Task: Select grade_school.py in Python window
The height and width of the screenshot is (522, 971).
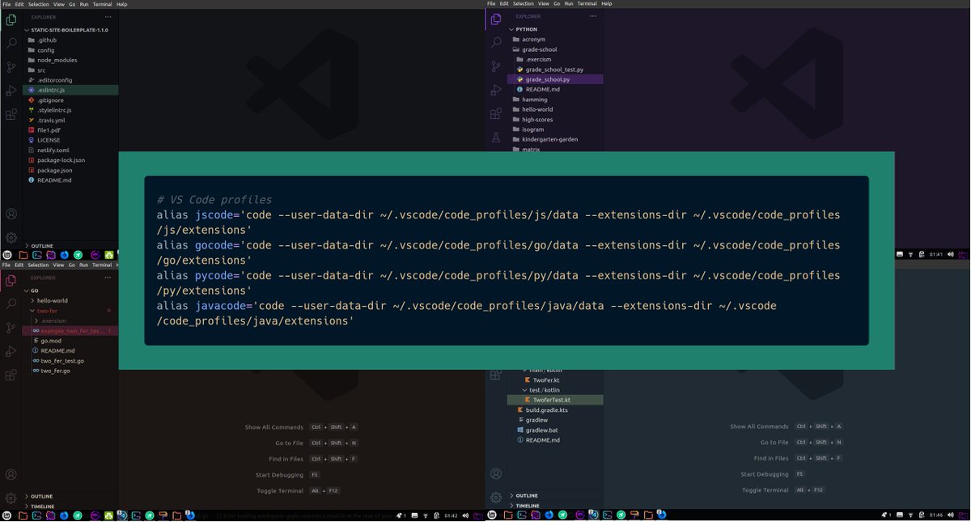Action: (555, 79)
